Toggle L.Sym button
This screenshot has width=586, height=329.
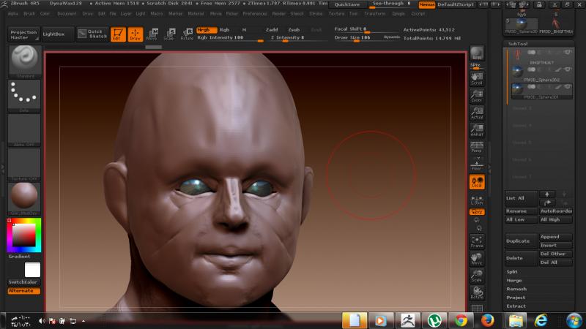(477, 200)
